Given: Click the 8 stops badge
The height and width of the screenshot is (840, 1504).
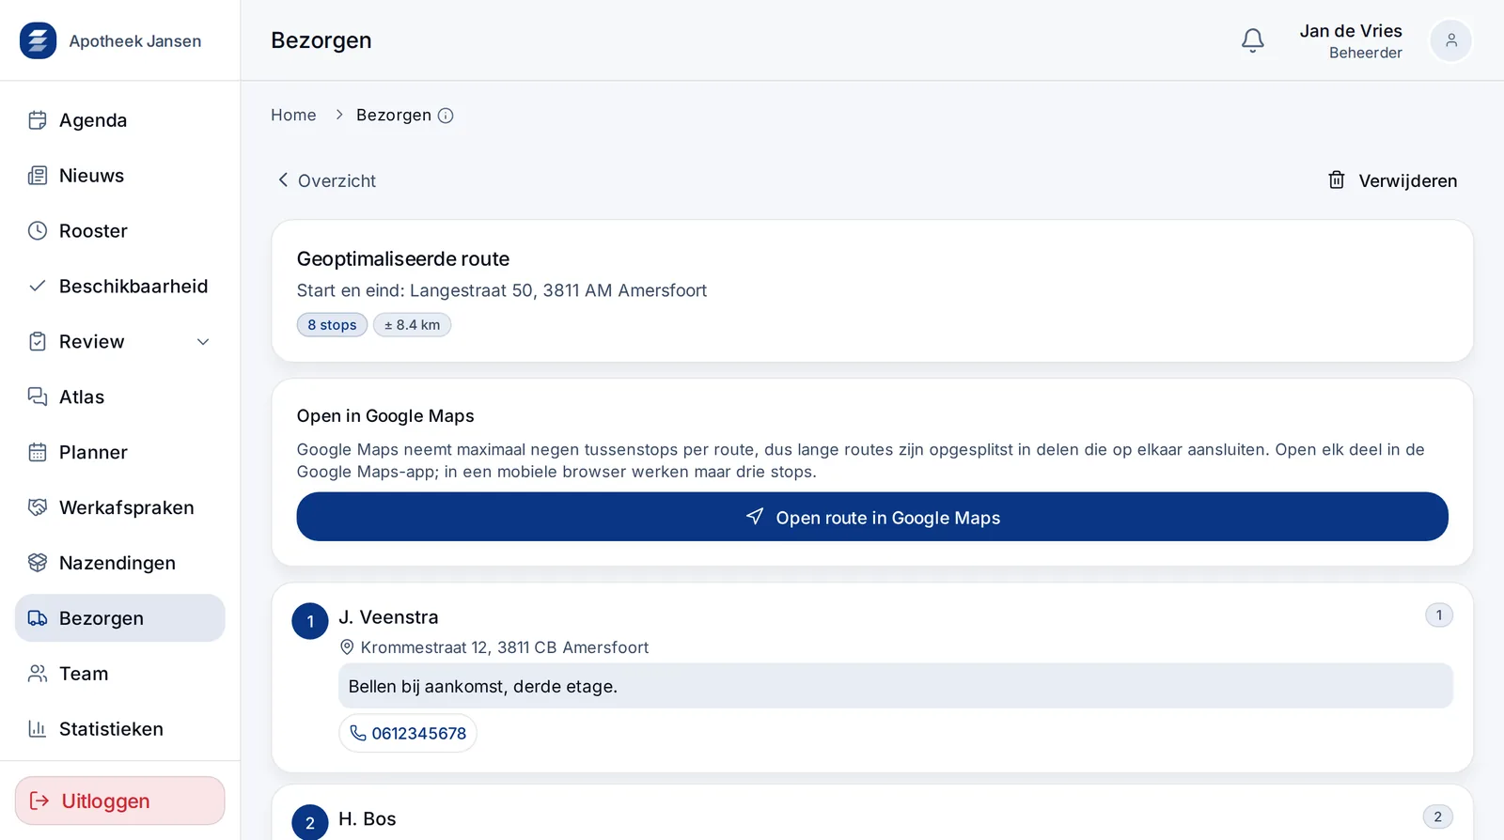Looking at the screenshot, I should (332, 325).
